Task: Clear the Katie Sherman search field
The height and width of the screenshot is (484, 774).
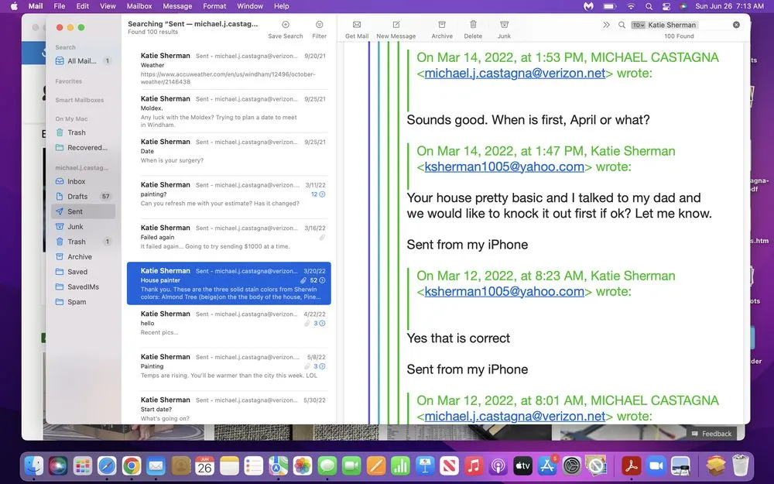Action: (x=736, y=25)
